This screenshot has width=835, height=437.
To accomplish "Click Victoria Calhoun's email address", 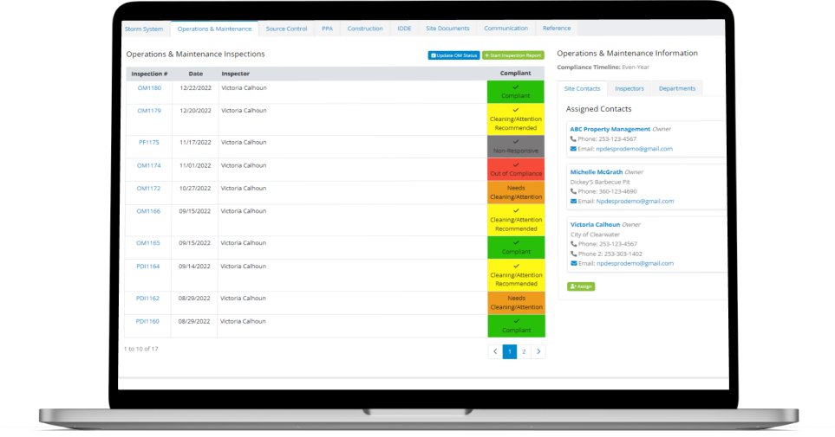I will (x=636, y=264).
